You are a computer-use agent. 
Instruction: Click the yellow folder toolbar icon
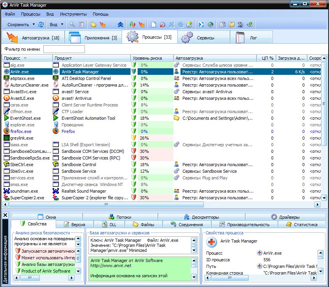click(x=94, y=25)
